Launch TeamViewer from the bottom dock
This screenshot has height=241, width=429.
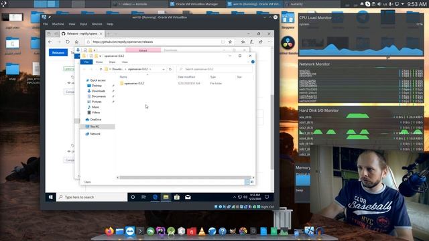click(x=130, y=231)
